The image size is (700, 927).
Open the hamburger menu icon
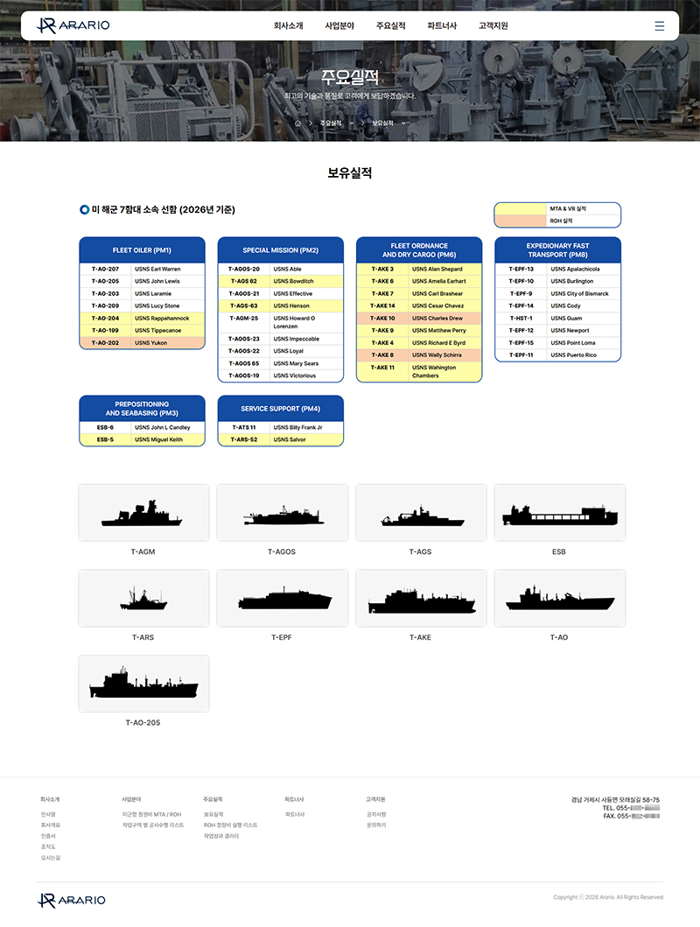click(659, 25)
